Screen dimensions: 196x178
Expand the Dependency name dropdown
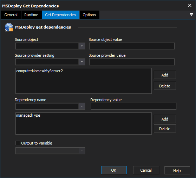82,106
